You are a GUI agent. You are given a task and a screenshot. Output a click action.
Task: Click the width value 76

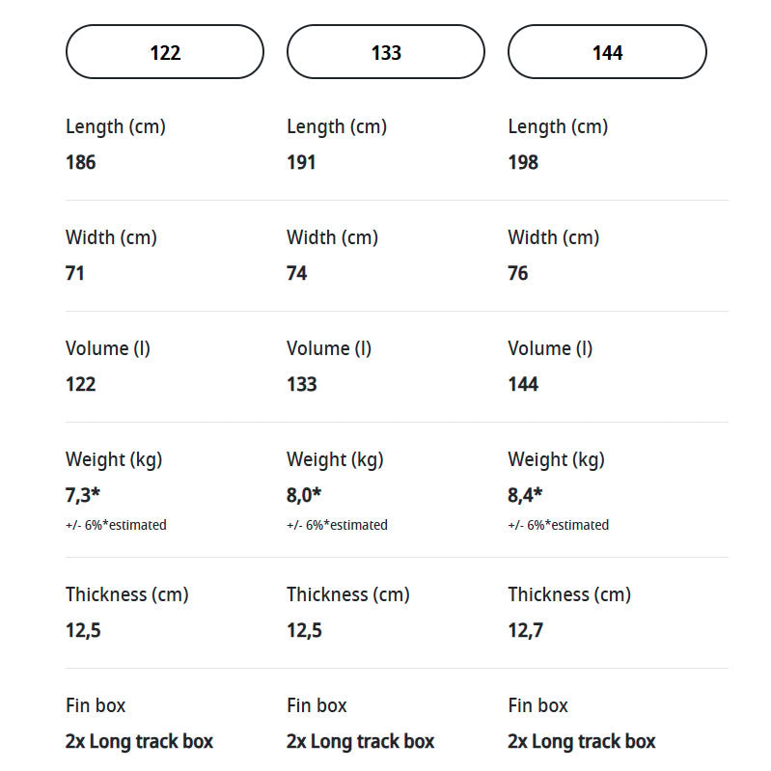[518, 273]
